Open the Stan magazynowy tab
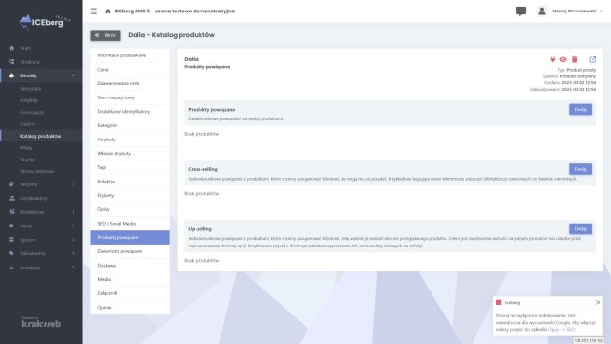The width and height of the screenshot is (611, 344). point(130,97)
